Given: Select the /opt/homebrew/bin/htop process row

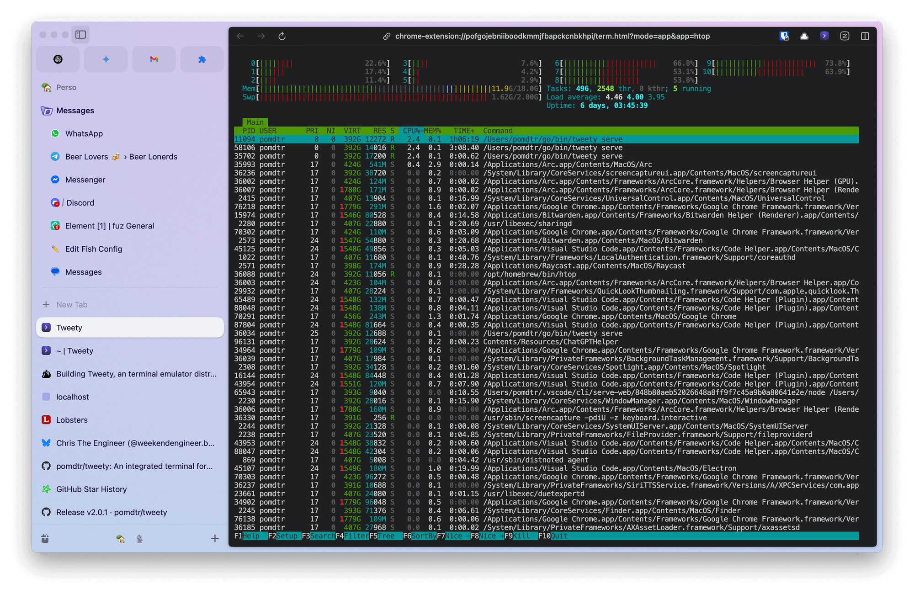Looking at the screenshot, I should pos(546,274).
